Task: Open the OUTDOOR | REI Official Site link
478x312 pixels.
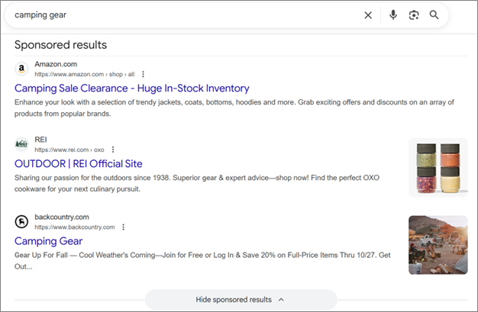Action: pyautogui.click(x=78, y=164)
